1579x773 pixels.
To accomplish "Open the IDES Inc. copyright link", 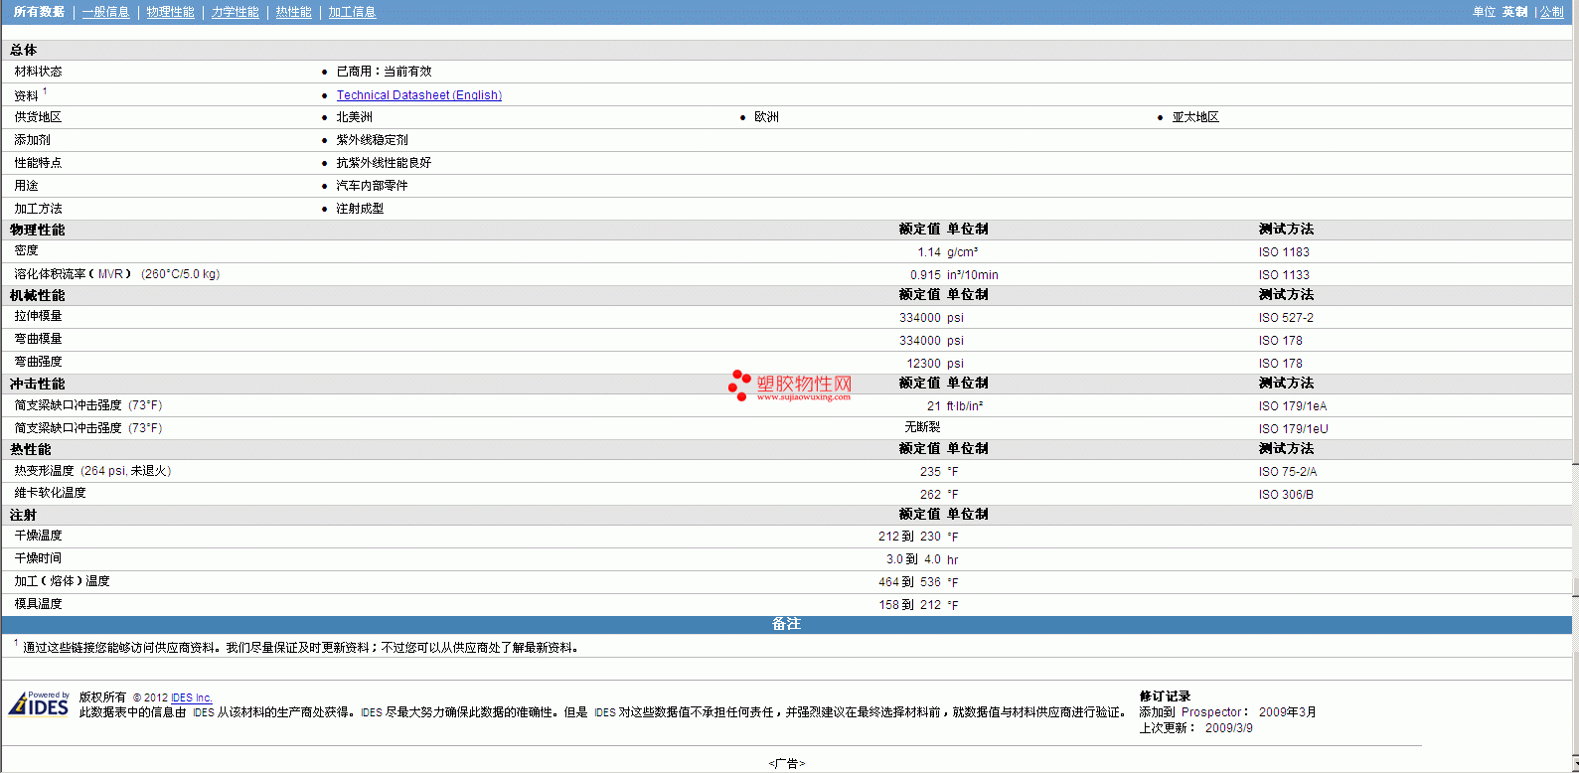I will [192, 697].
